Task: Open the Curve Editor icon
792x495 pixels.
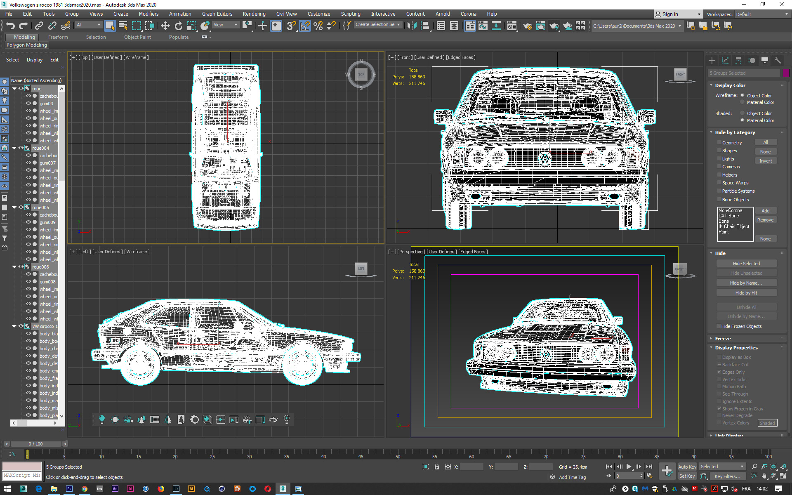Action: pyautogui.click(x=483, y=26)
